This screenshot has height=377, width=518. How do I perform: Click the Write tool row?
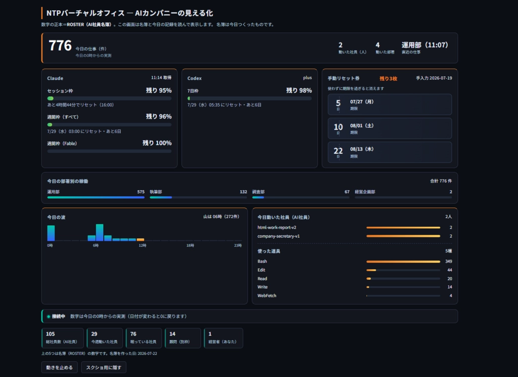pos(355,287)
